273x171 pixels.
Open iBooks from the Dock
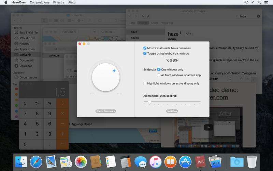click(x=170, y=162)
